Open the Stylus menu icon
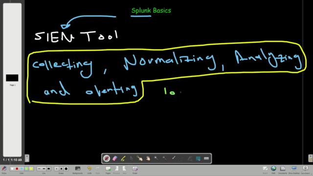This screenshot has width=313, height=176. coord(4,170)
